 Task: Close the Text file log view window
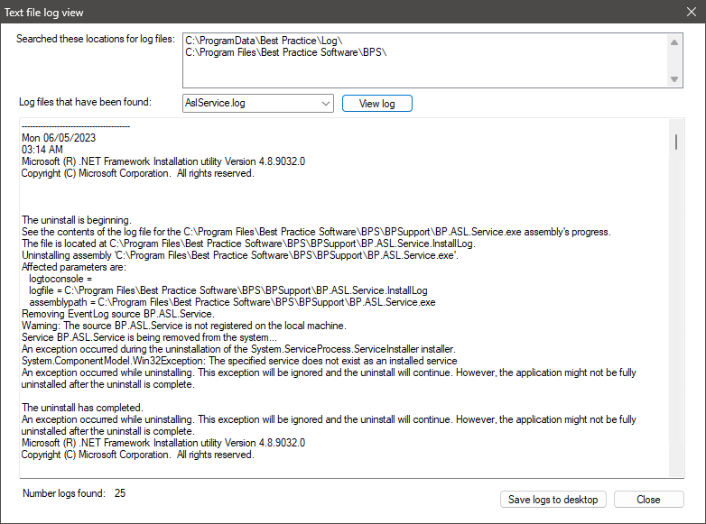pos(692,12)
